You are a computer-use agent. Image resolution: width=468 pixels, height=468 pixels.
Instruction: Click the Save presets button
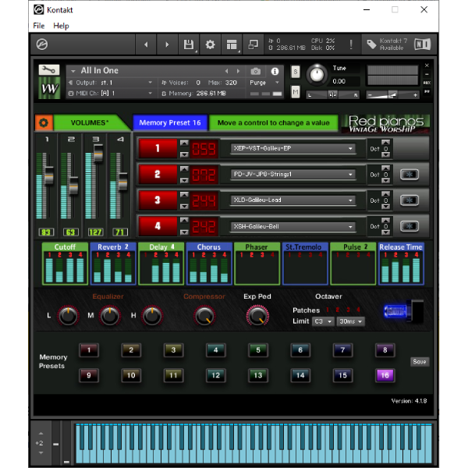[x=420, y=362]
